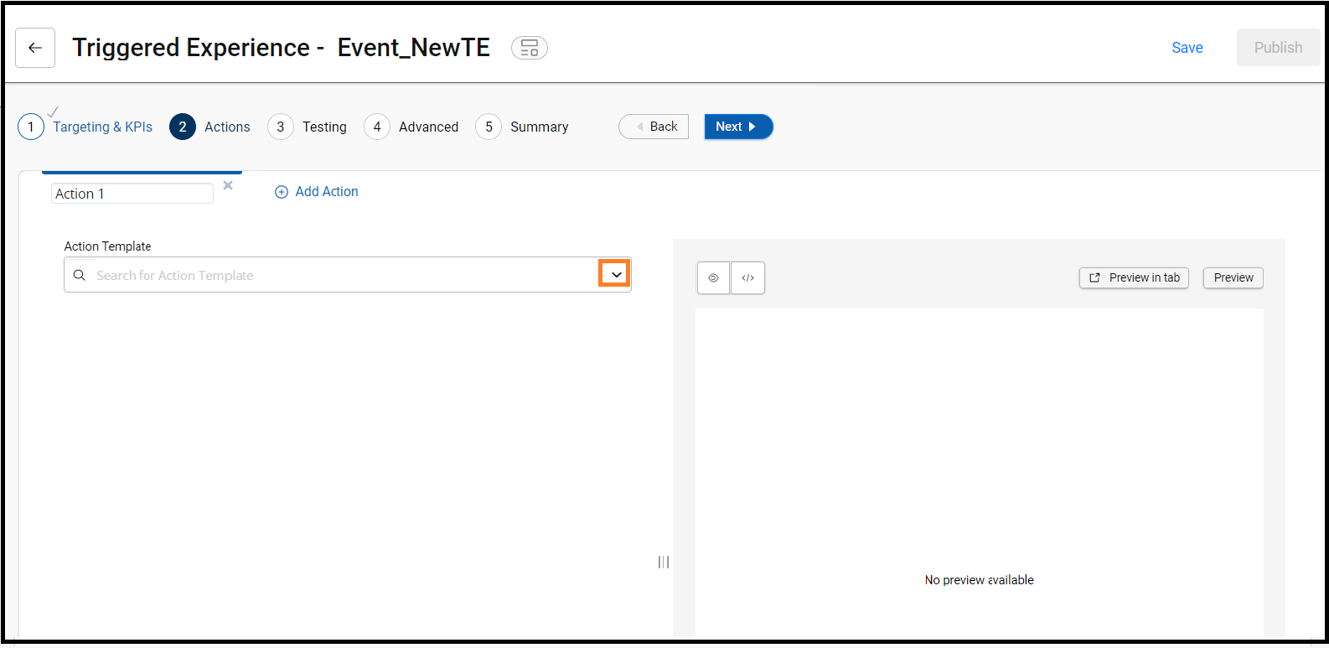The height and width of the screenshot is (648, 1329).
Task: Jump to step 4 Advanced
Action: (411, 127)
